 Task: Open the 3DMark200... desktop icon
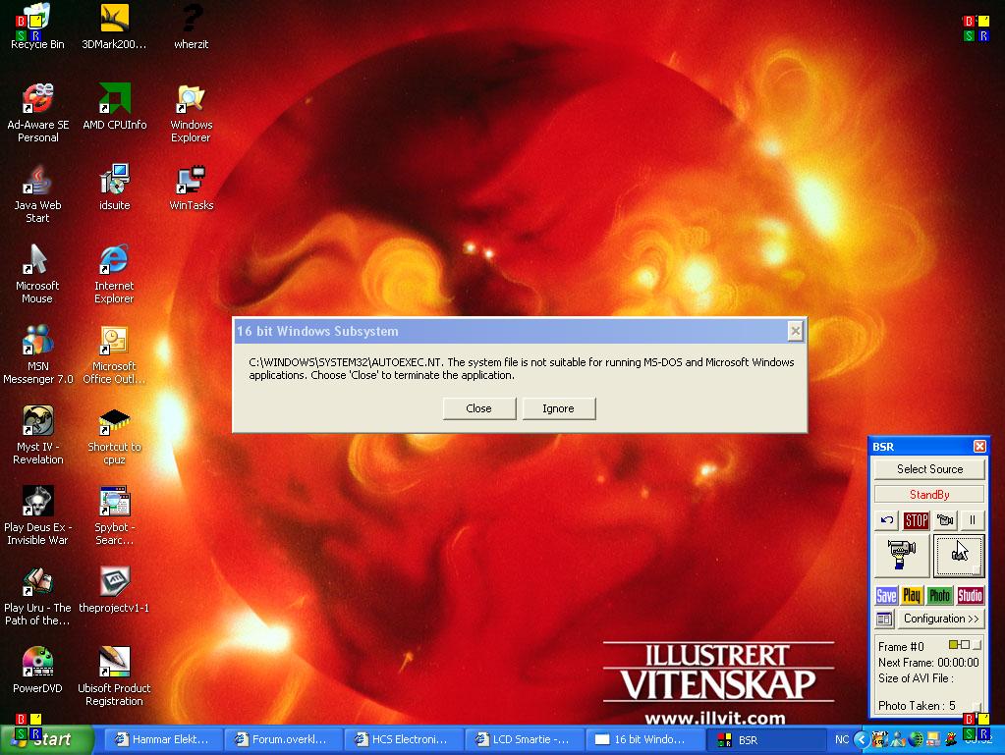click(x=114, y=27)
